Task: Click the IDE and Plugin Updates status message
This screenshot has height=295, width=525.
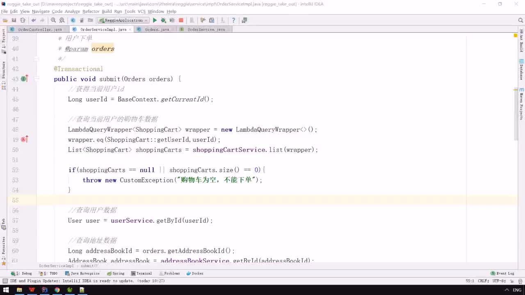Action: click(x=87, y=281)
